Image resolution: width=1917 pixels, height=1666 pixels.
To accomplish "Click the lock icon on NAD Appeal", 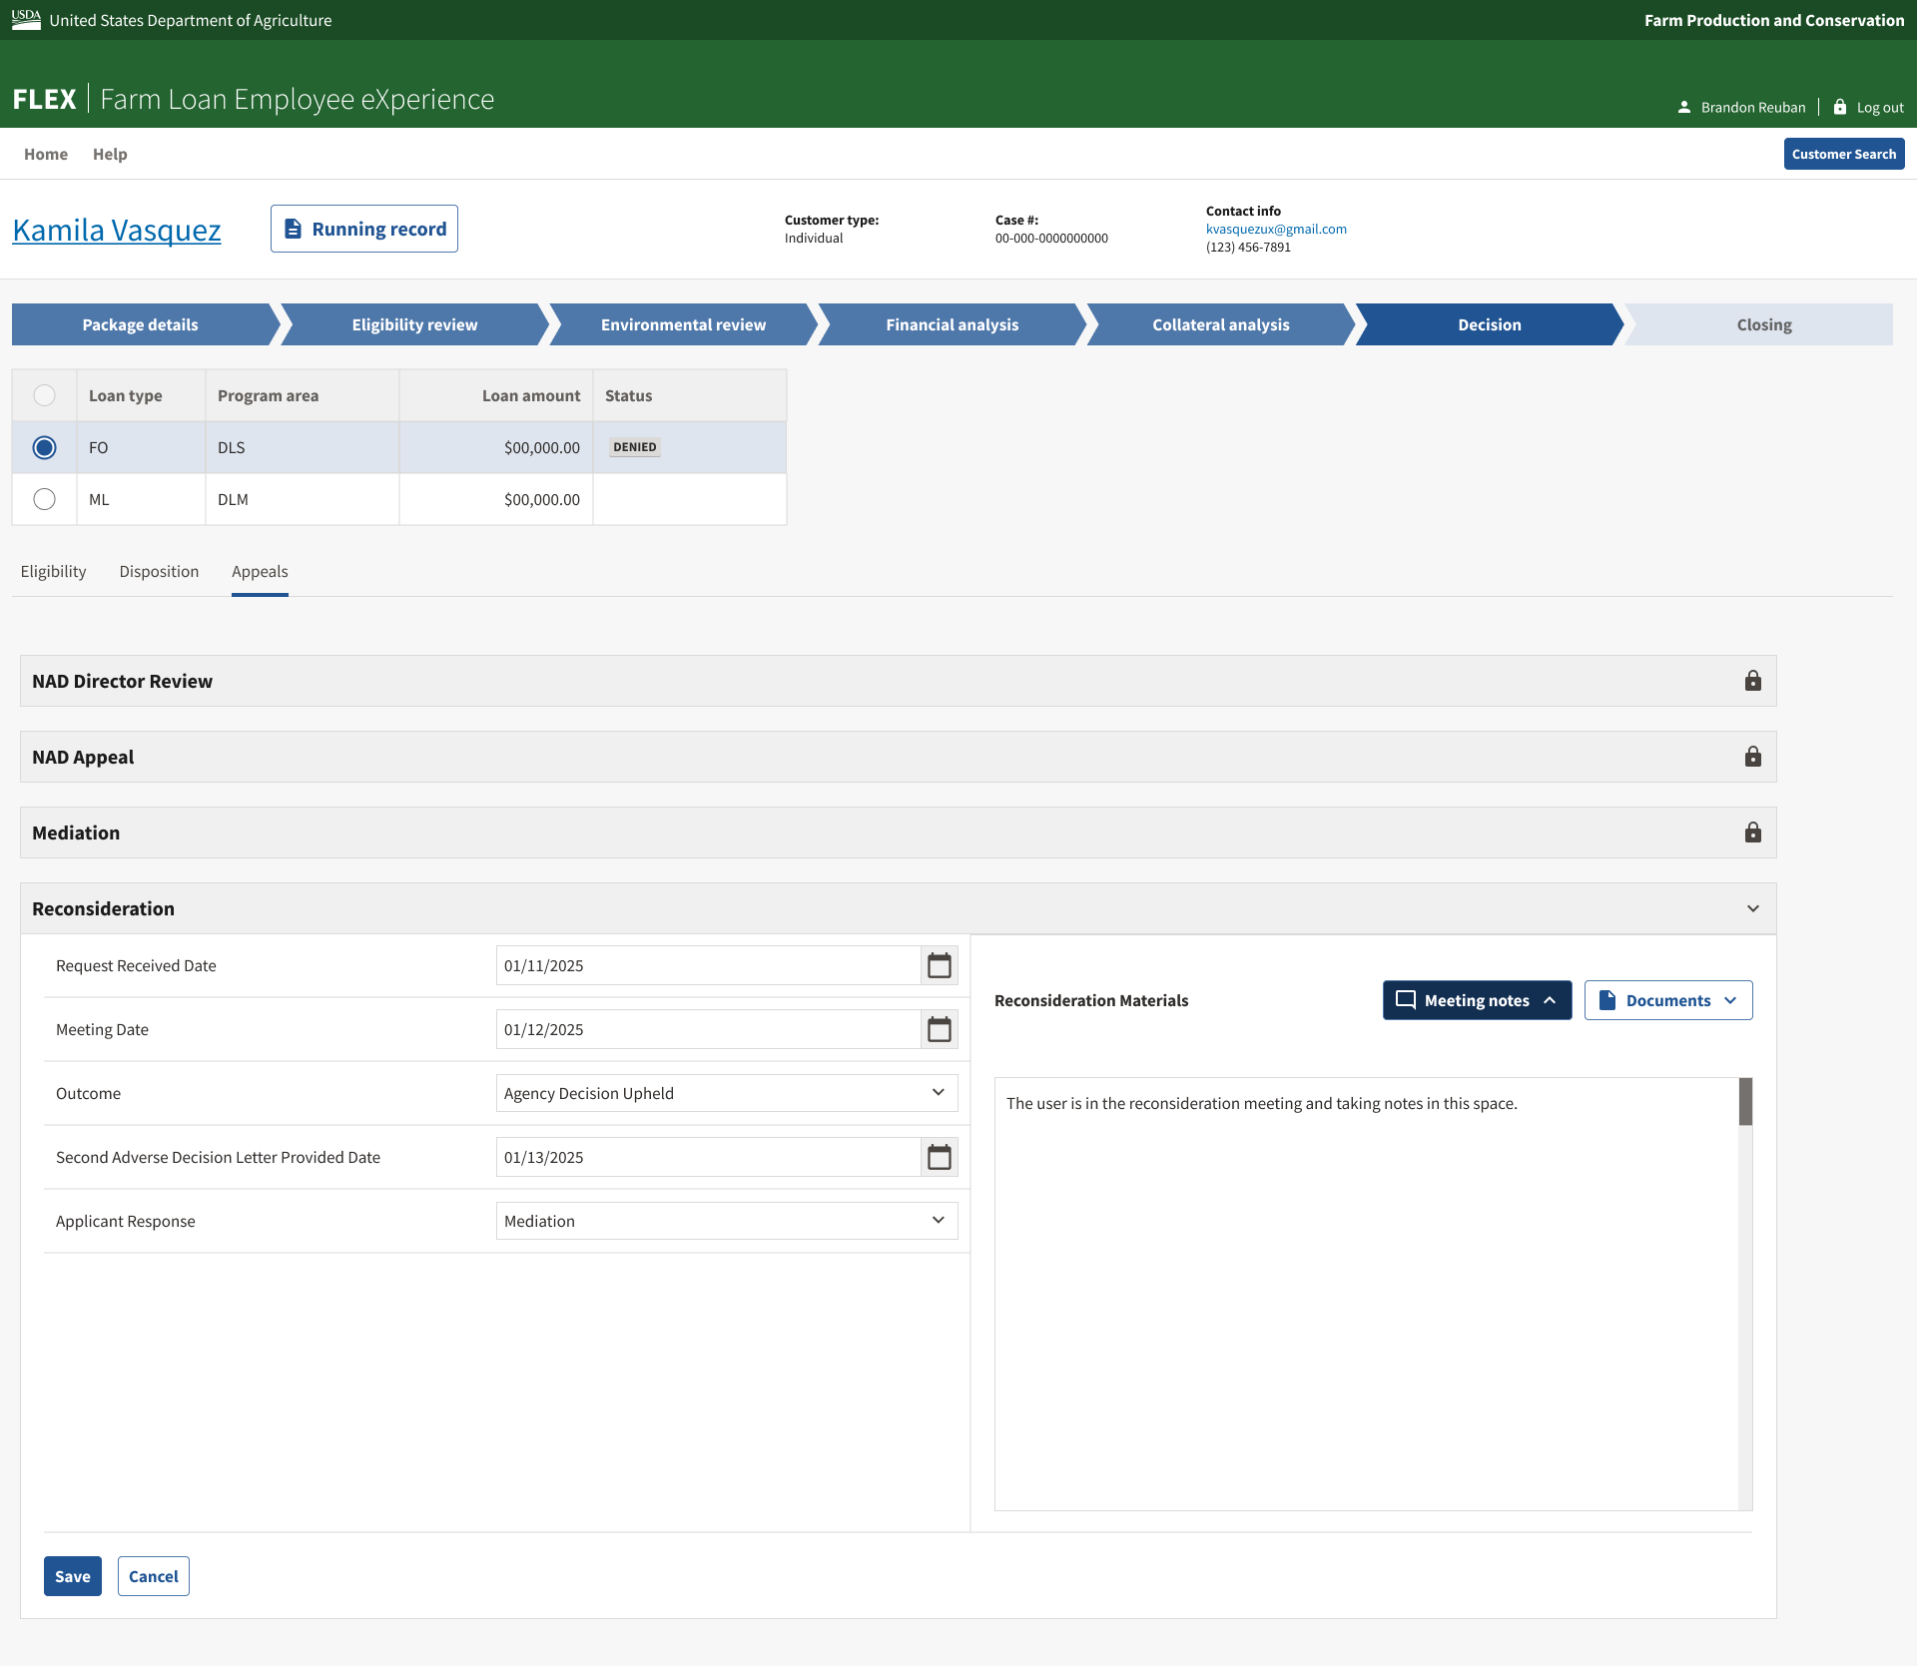I will tap(1752, 757).
